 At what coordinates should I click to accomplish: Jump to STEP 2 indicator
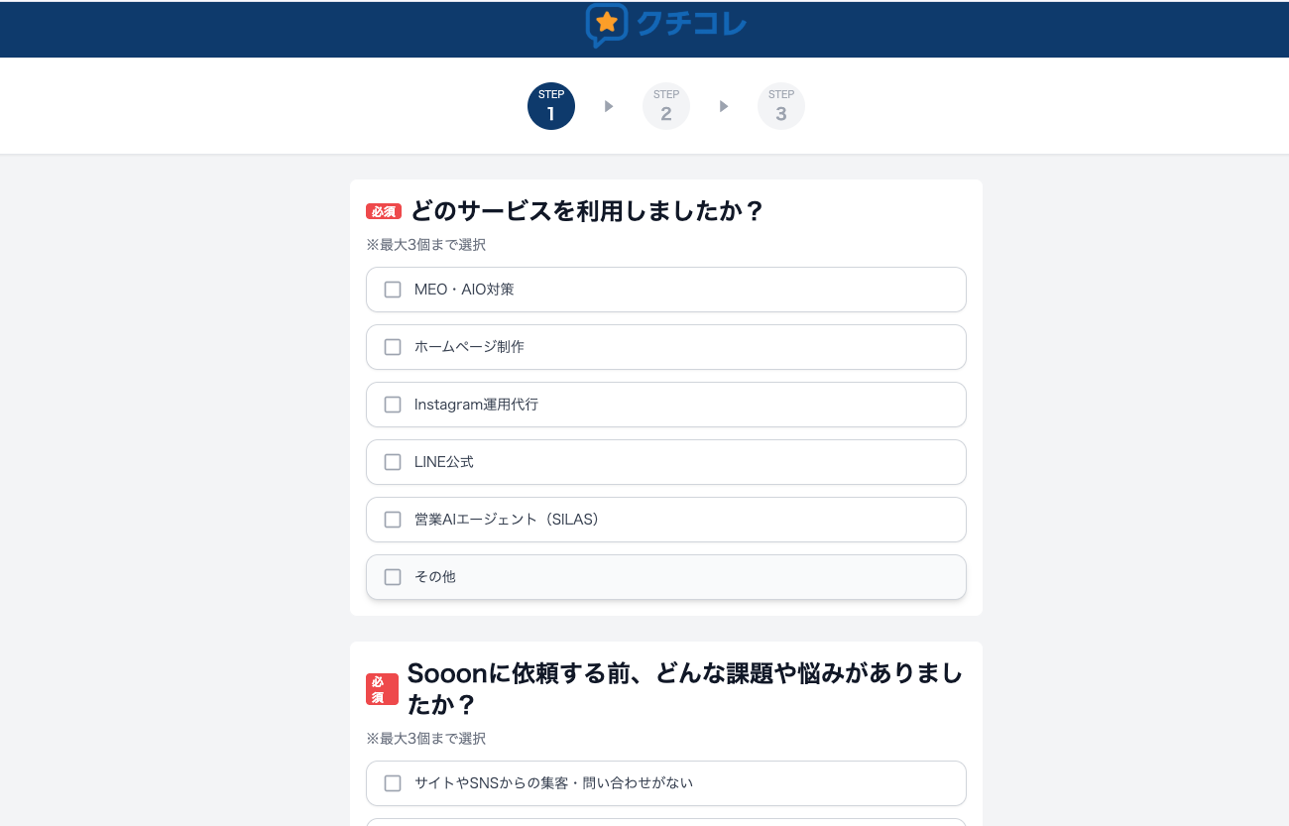coord(666,106)
